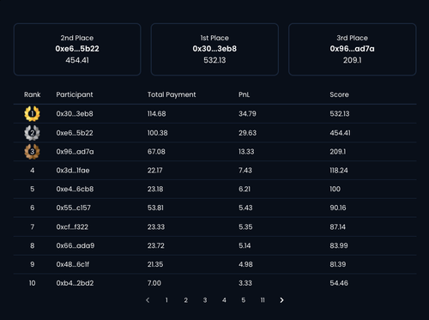The height and width of the screenshot is (320, 429).
Task: Click the silver second-place medal icon
Action: click(x=32, y=133)
